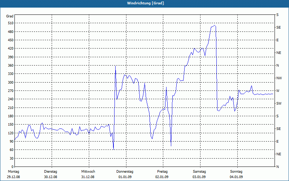Click the date 04.01.09
The height and width of the screenshot is (181, 289).
coord(236,177)
